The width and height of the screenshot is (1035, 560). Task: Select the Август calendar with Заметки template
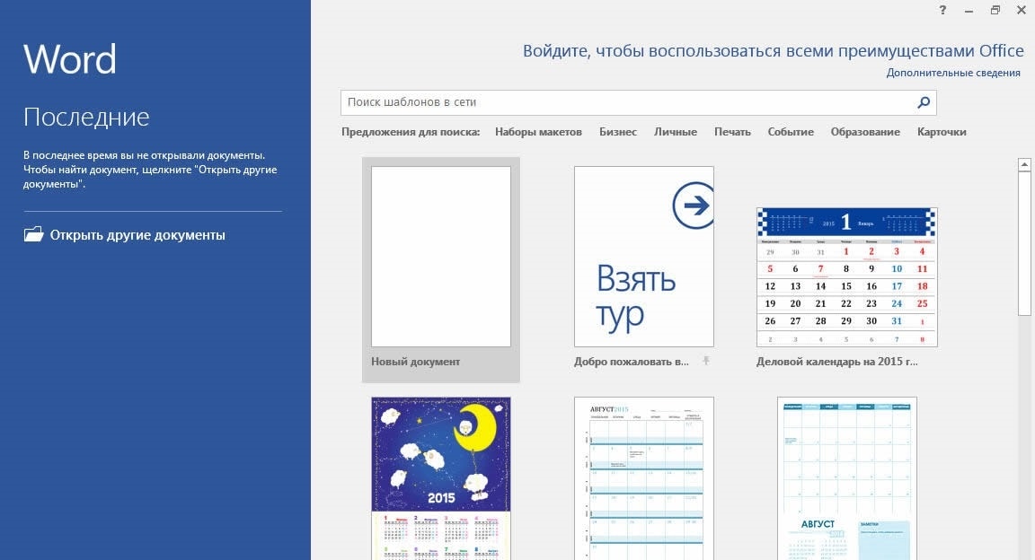tap(847, 478)
